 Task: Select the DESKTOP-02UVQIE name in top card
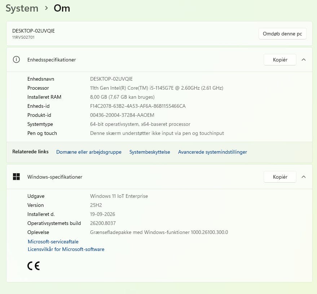coord(34,31)
